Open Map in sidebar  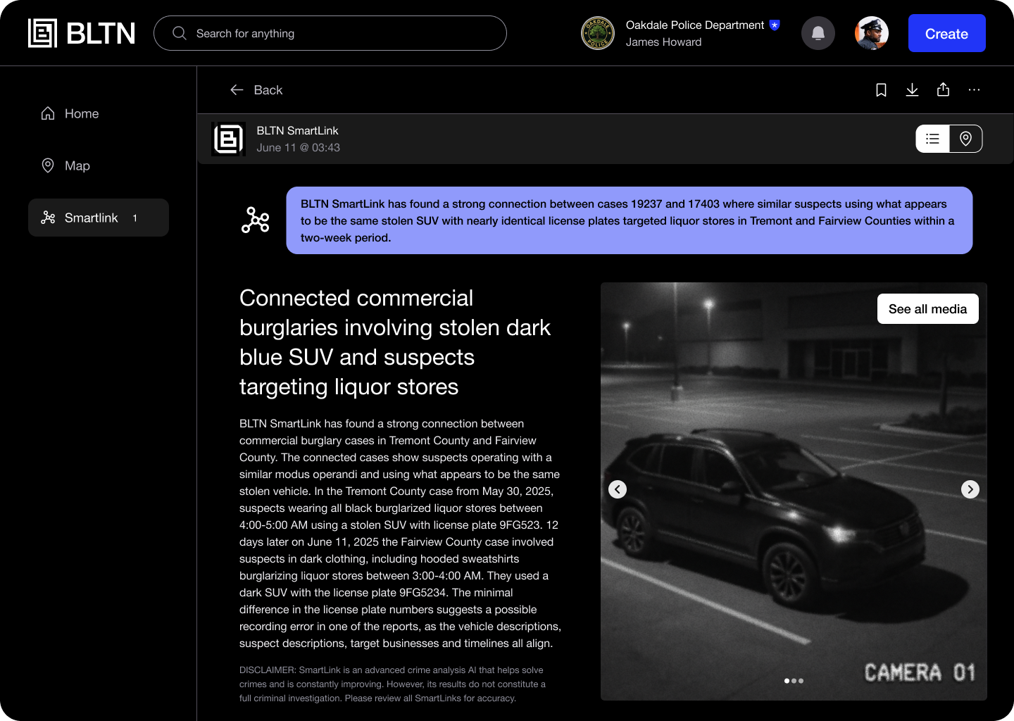(99, 165)
